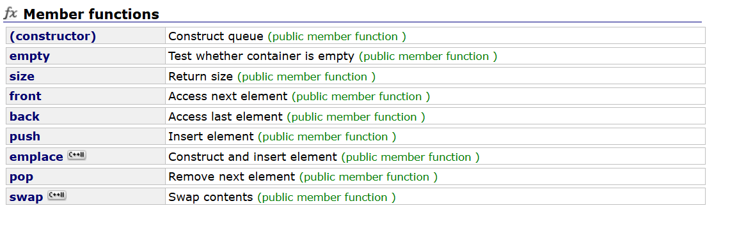Click the fx icon beside Member functions
This screenshot has width=737, height=231.
[x=10, y=13]
